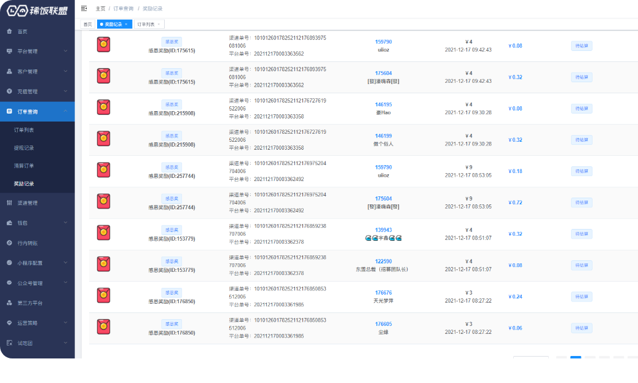
Task: Open 提现记录 in the sidebar submenu
Action: (24, 148)
